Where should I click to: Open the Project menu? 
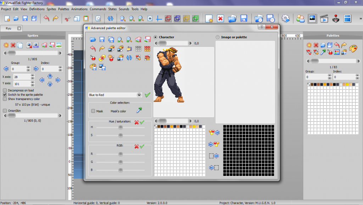[x=6, y=9]
